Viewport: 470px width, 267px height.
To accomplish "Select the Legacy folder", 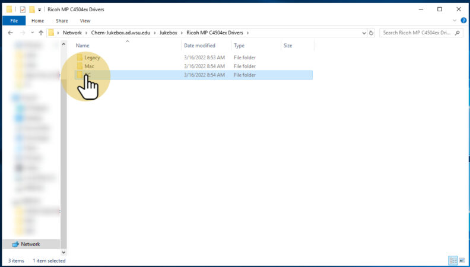I will click(x=92, y=58).
